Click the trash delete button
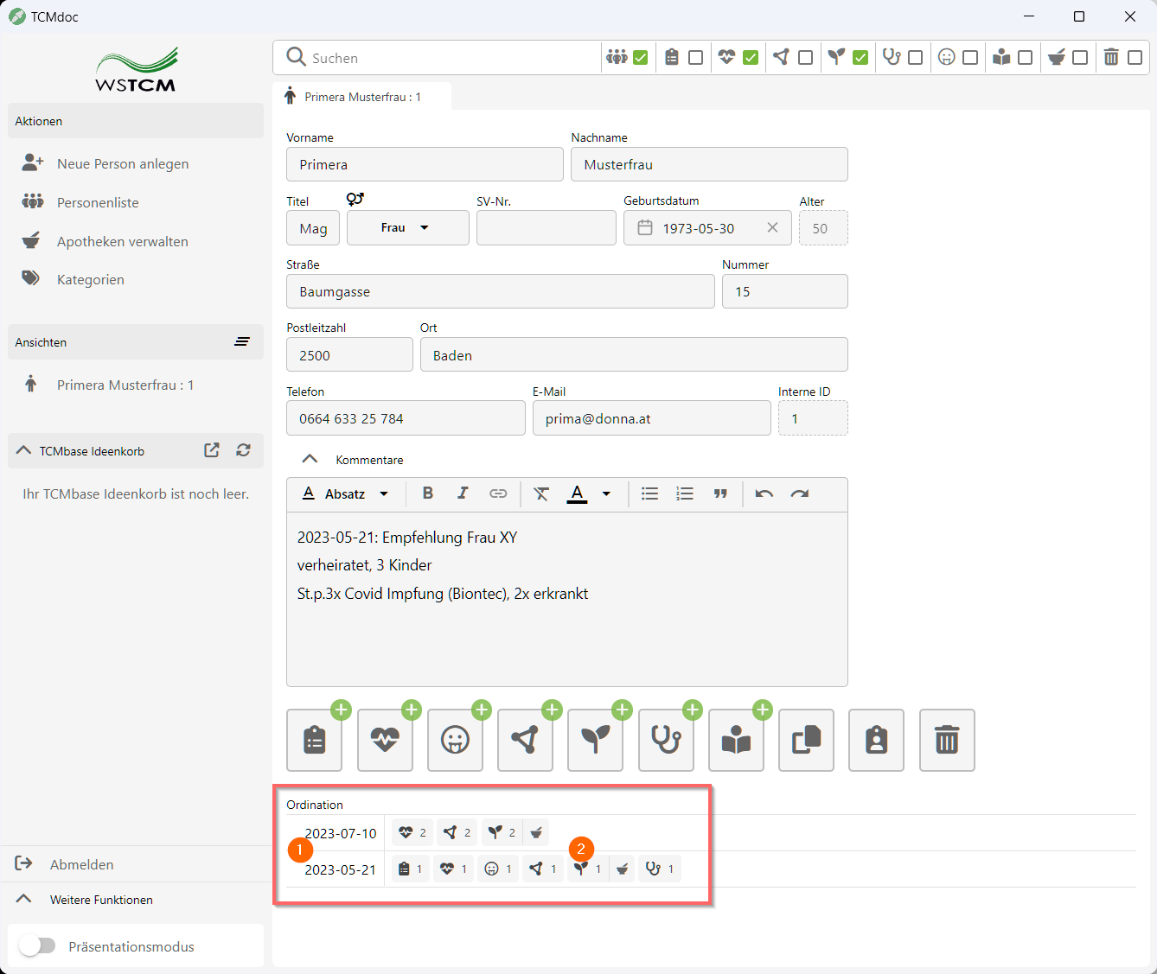The width and height of the screenshot is (1157, 974). click(947, 741)
